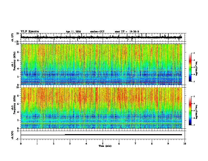This screenshot has width=208, height=161.
Task: Click the "ch.3(V)" axis label
Action: click(13, 135)
